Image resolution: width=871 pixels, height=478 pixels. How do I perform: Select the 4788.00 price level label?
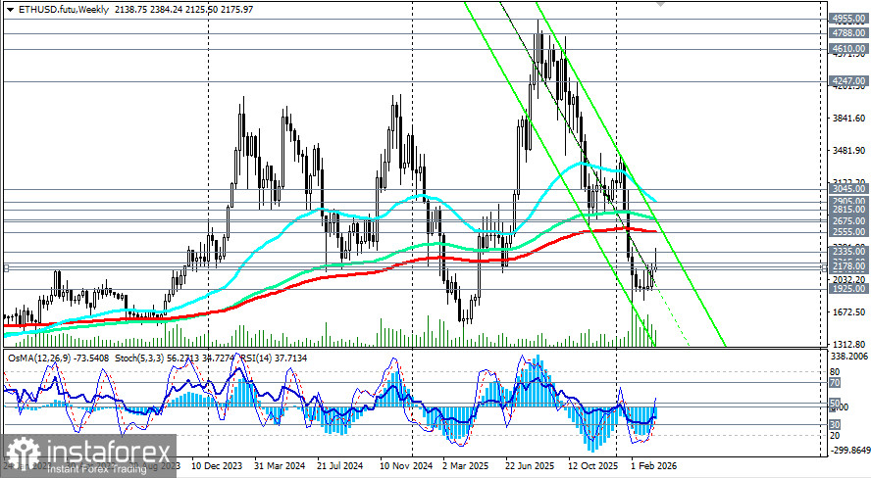(x=847, y=33)
